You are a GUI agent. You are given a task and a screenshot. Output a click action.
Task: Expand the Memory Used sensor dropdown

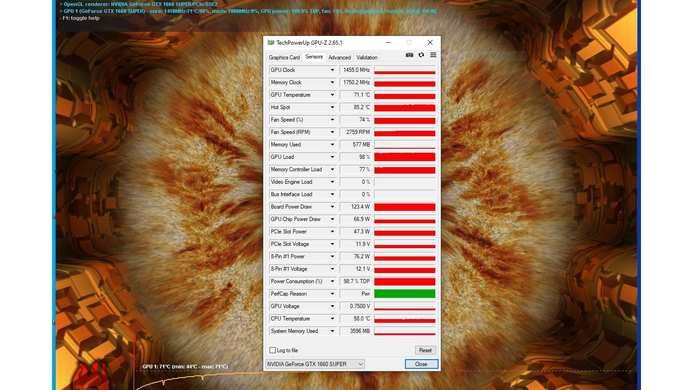point(332,145)
